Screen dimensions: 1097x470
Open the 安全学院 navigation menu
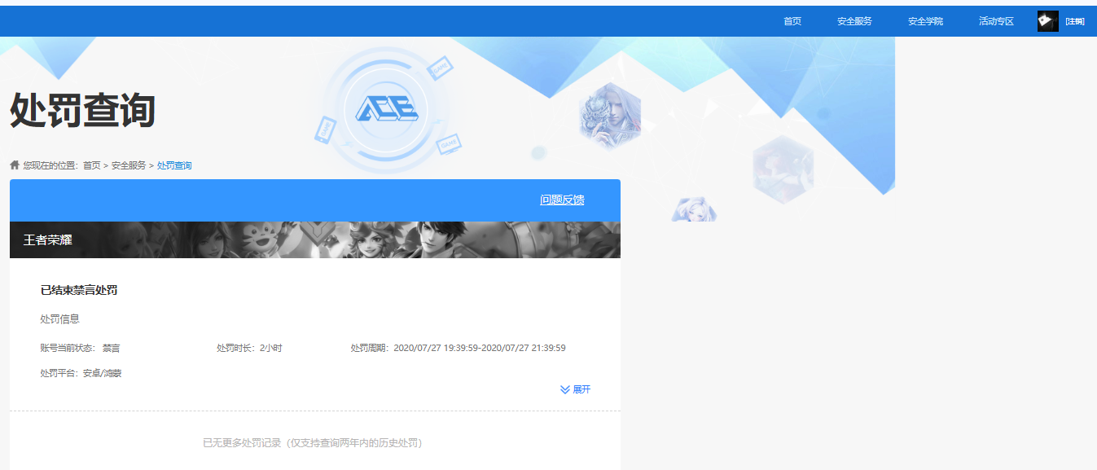click(924, 20)
